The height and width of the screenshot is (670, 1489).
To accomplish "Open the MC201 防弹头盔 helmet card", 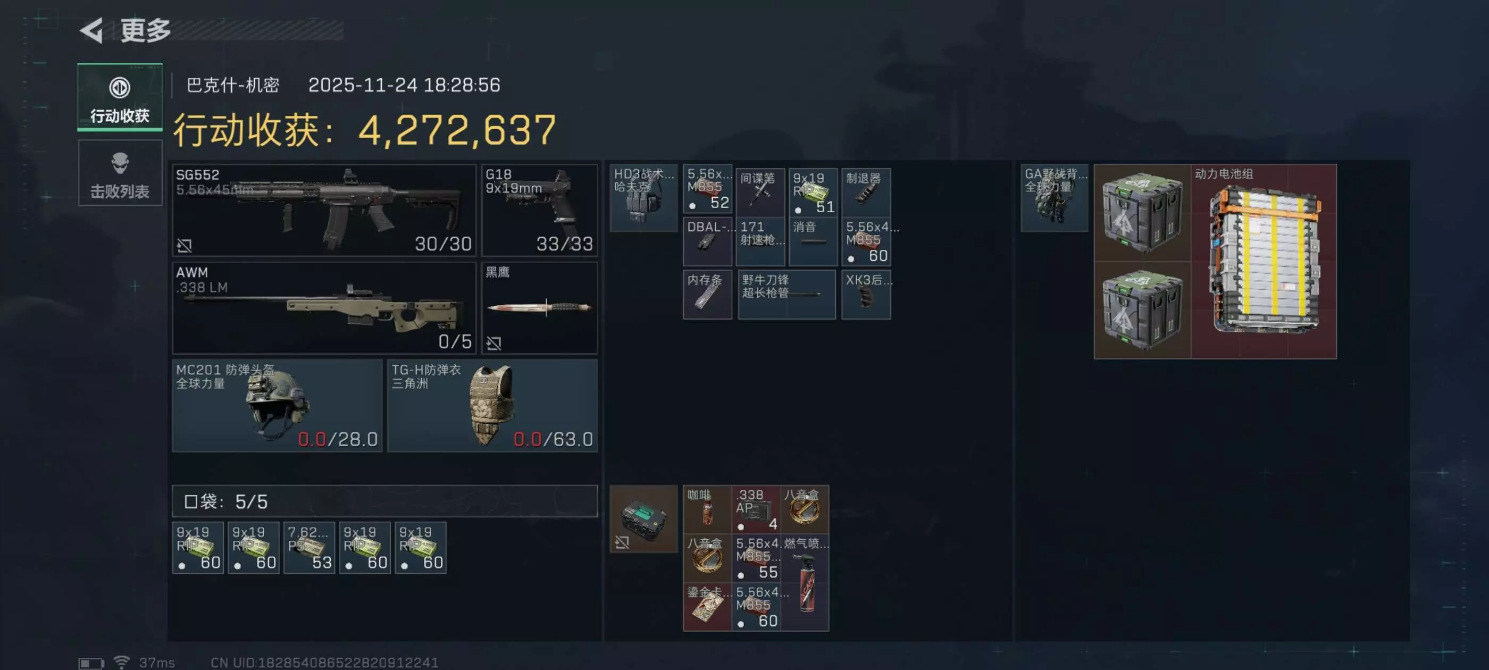I will 278,405.
